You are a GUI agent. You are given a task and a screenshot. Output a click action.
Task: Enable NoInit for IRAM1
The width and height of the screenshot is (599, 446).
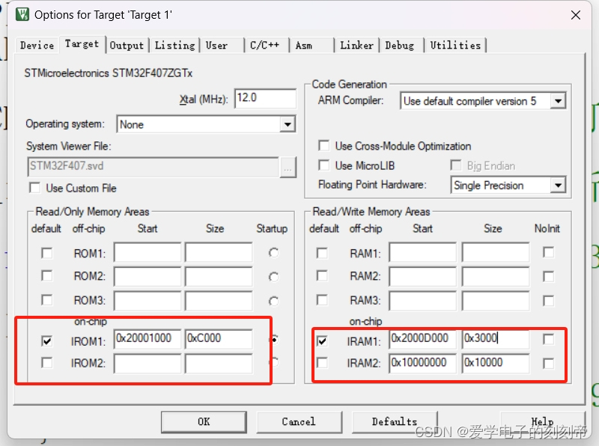(x=549, y=339)
